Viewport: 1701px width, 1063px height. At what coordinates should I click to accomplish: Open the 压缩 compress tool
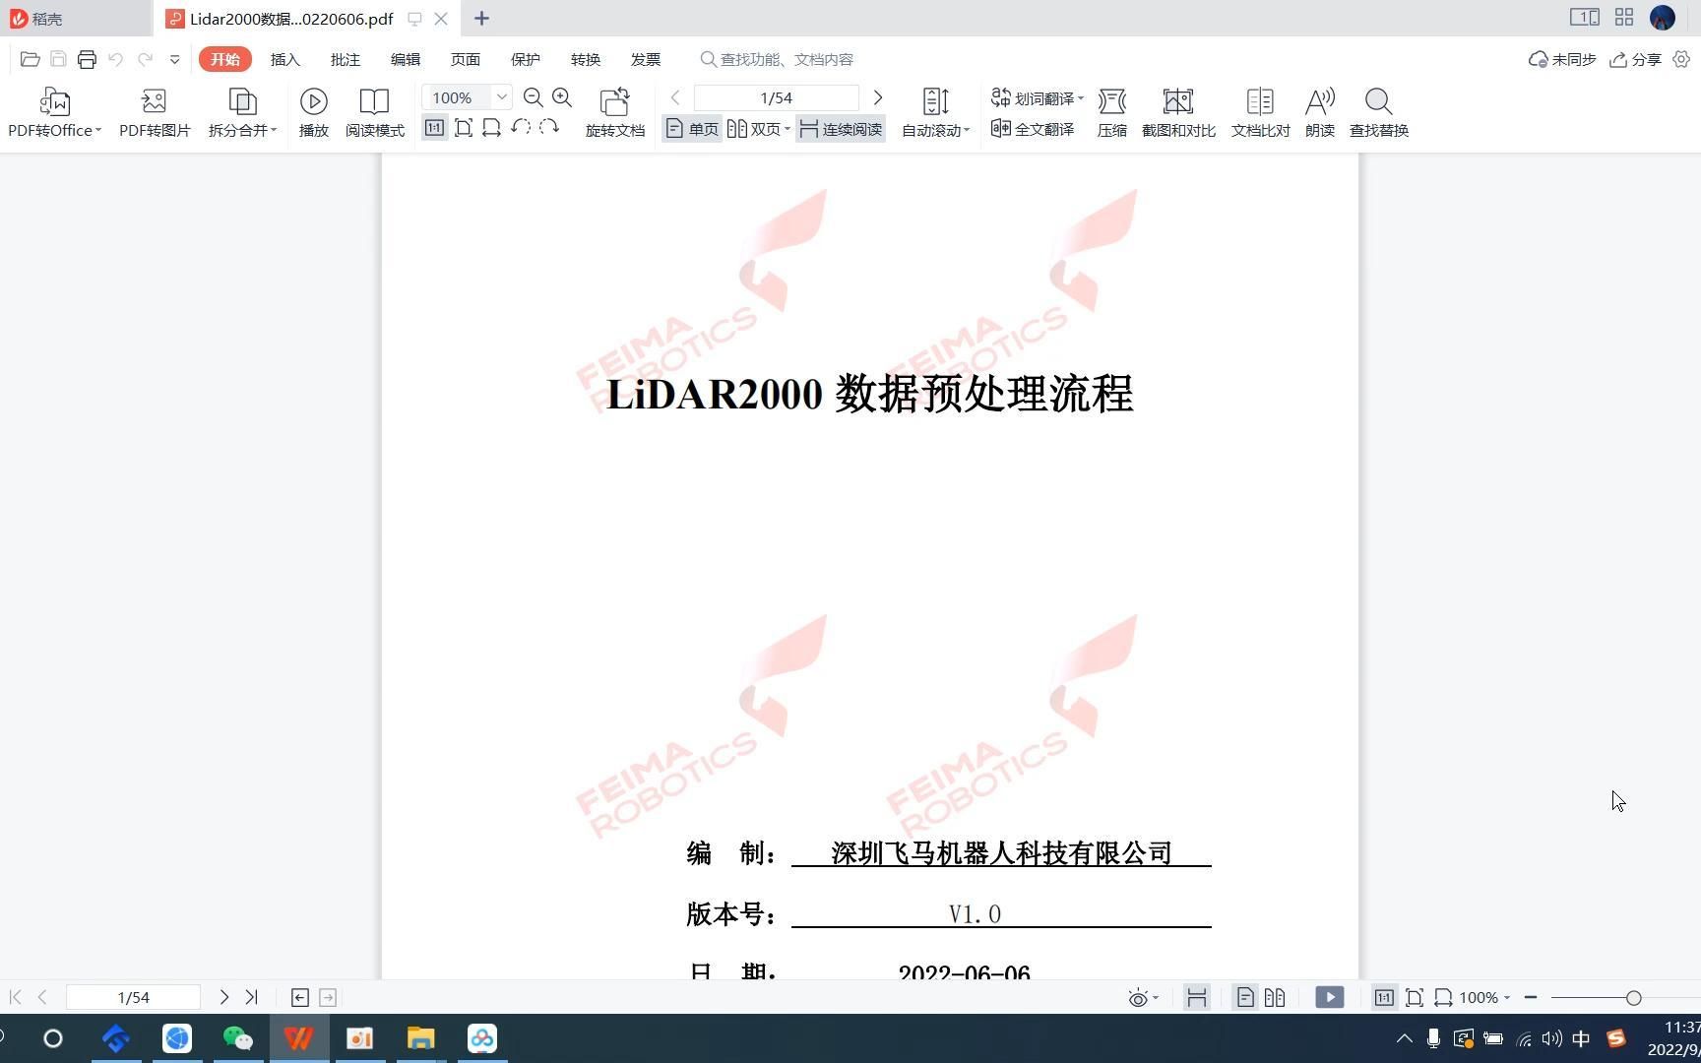pos(1112,112)
